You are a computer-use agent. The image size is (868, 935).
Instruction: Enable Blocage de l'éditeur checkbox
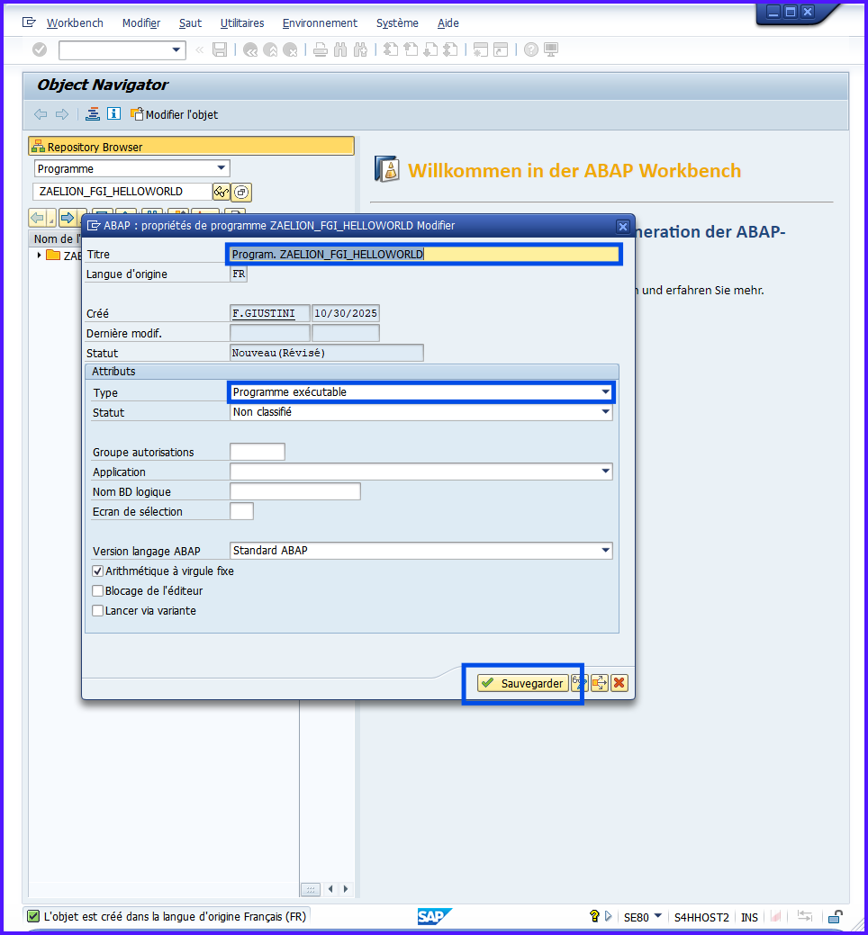click(x=98, y=591)
